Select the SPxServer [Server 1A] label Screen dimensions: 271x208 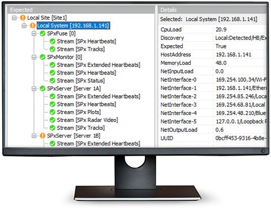click(74, 88)
